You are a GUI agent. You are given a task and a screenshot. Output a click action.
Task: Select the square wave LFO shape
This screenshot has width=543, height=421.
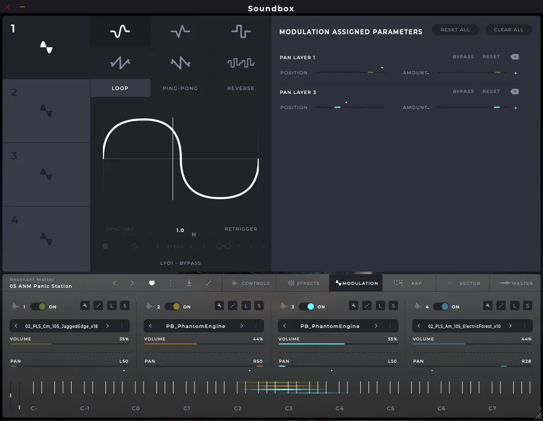[x=241, y=32]
